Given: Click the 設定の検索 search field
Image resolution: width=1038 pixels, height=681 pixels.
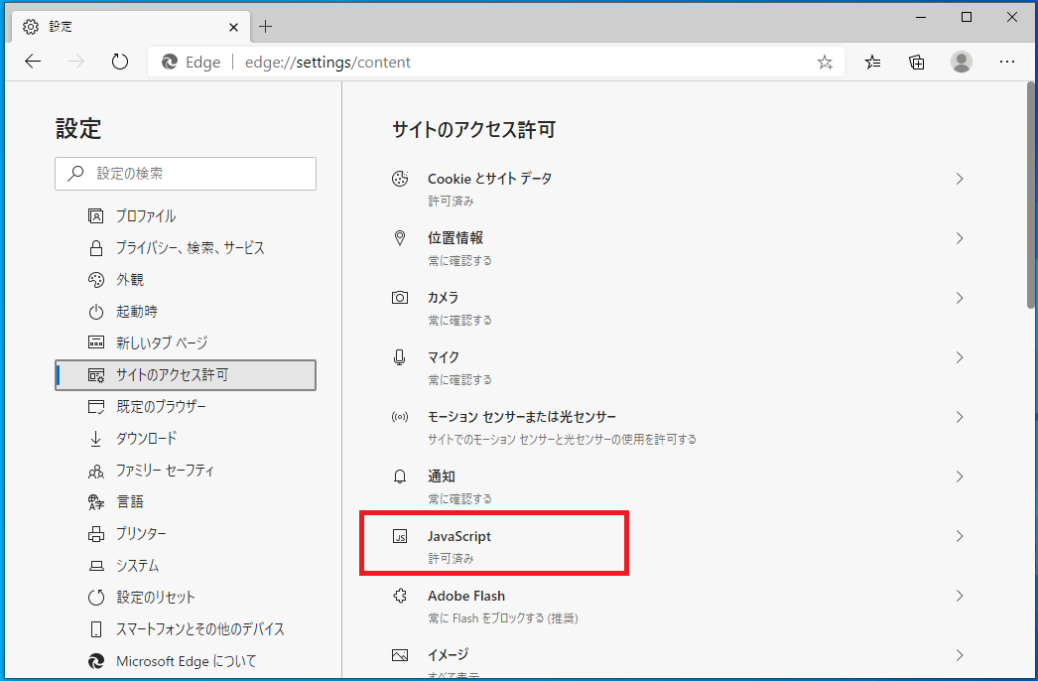Looking at the screenshot, I should [186, 174].
